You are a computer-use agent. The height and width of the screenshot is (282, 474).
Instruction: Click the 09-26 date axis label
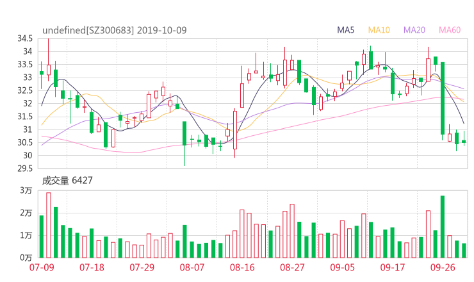click(443, 267)
